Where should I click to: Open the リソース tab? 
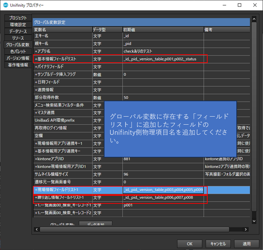(x=18, y=38)
